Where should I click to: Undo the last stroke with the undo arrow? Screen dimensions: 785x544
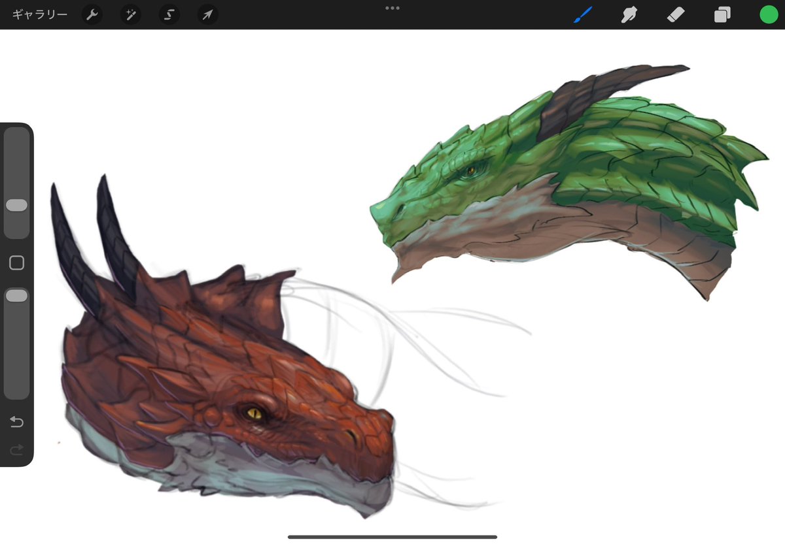click(x=17, y=422)
